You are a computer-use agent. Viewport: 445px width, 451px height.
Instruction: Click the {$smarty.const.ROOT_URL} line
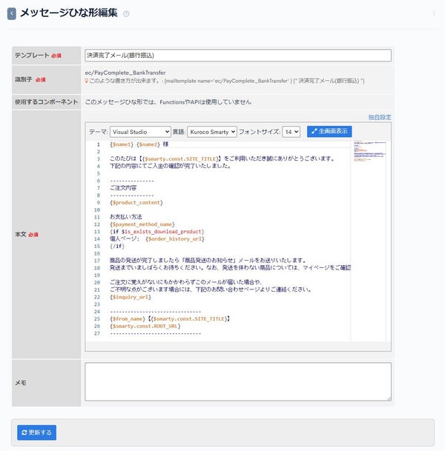tap(145, 326)
